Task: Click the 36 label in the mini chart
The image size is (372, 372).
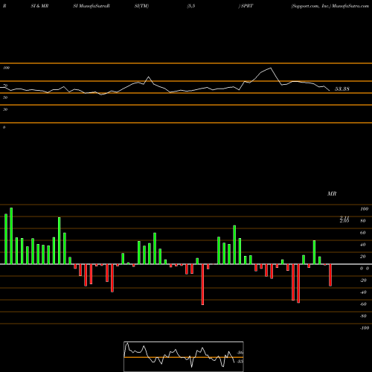Action: (240, 353)
